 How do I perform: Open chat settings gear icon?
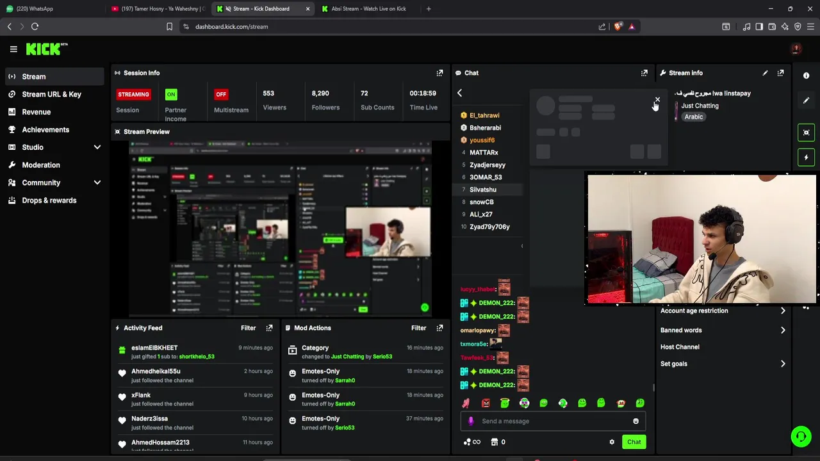point(612,442)
